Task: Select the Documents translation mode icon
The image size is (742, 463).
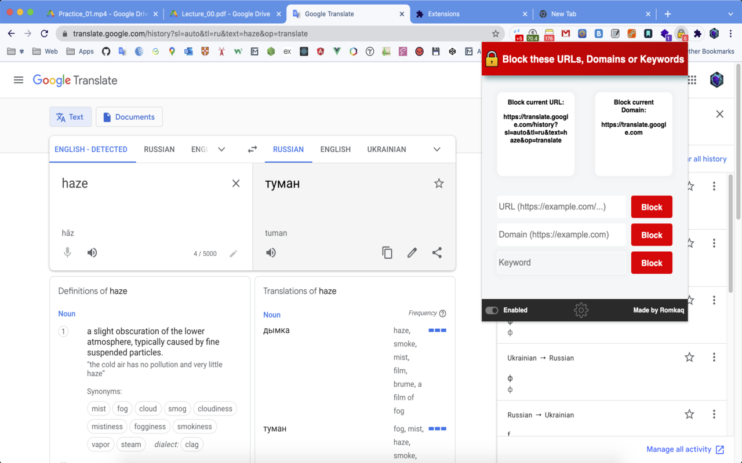Action: click(107, 117)
